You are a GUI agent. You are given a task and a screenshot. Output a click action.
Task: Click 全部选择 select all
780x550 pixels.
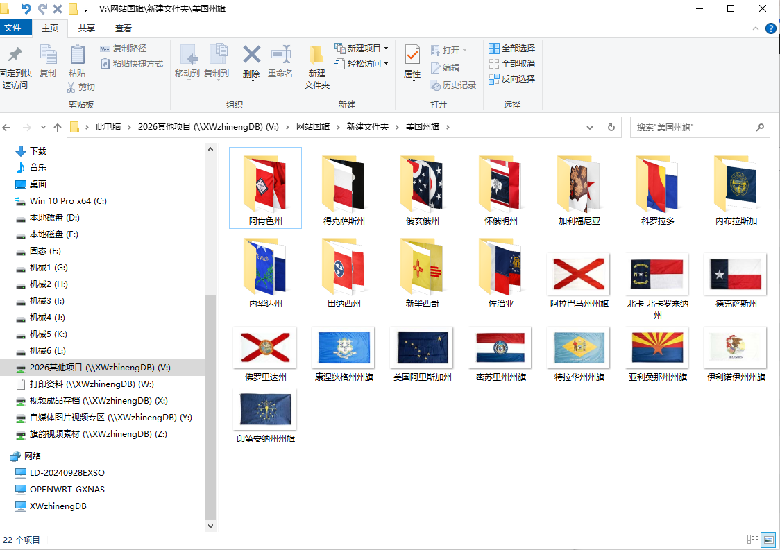(512, 49)
